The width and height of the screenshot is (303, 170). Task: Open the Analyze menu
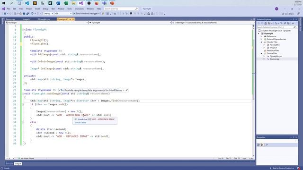coord(61,9)
